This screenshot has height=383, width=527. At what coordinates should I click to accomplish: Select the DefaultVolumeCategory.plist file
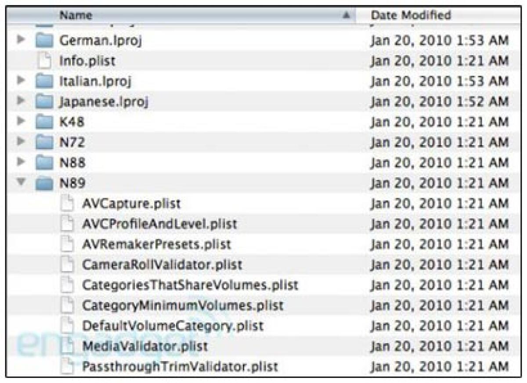(x=173, y=326)
